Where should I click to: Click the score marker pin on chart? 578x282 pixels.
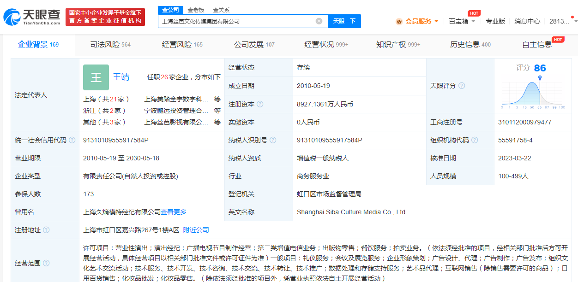[x=540, y=79]
